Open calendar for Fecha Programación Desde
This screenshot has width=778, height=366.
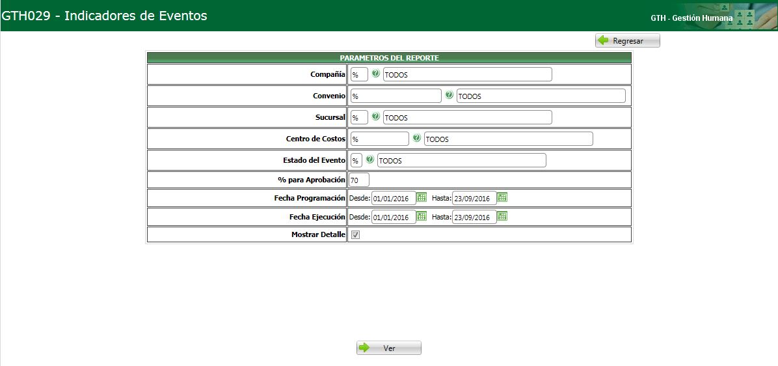click(x=422, y=197)
